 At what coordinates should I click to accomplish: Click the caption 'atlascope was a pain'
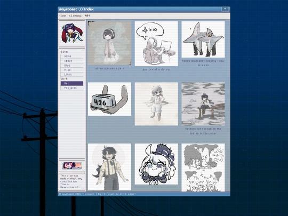coord(110,68)
